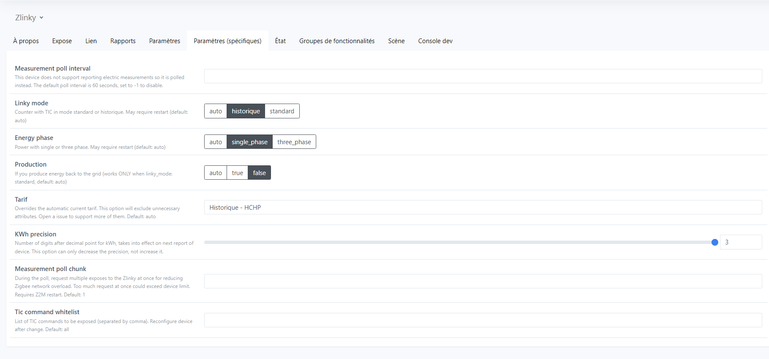Image resolution: width=769 pixels, height=359 pixels.
Task: Select the Paramètres (spécifiques) tab
Action: click(x=227, y=41)
